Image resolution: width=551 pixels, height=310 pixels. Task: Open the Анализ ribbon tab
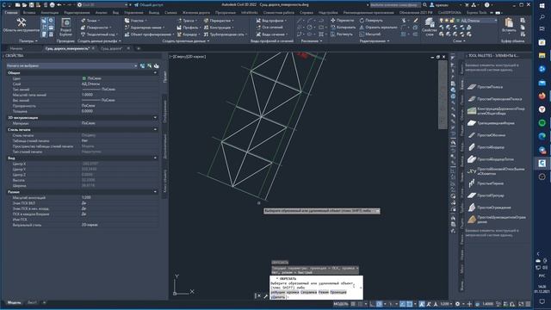[x=102, y=12]
